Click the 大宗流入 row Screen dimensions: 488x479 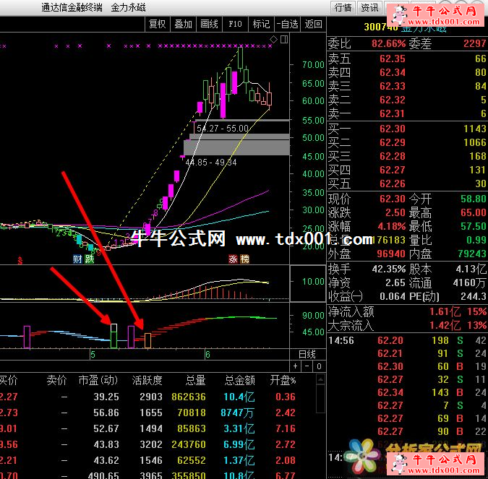[x=407, y=326]
